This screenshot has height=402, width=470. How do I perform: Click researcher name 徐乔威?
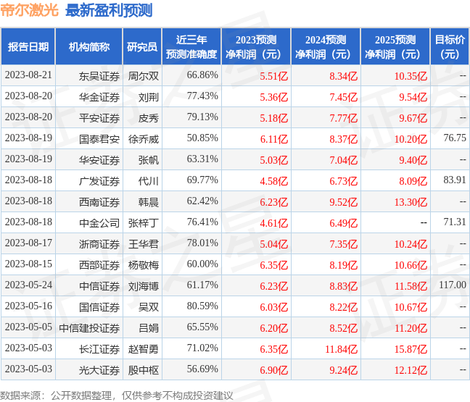[144, 139]
